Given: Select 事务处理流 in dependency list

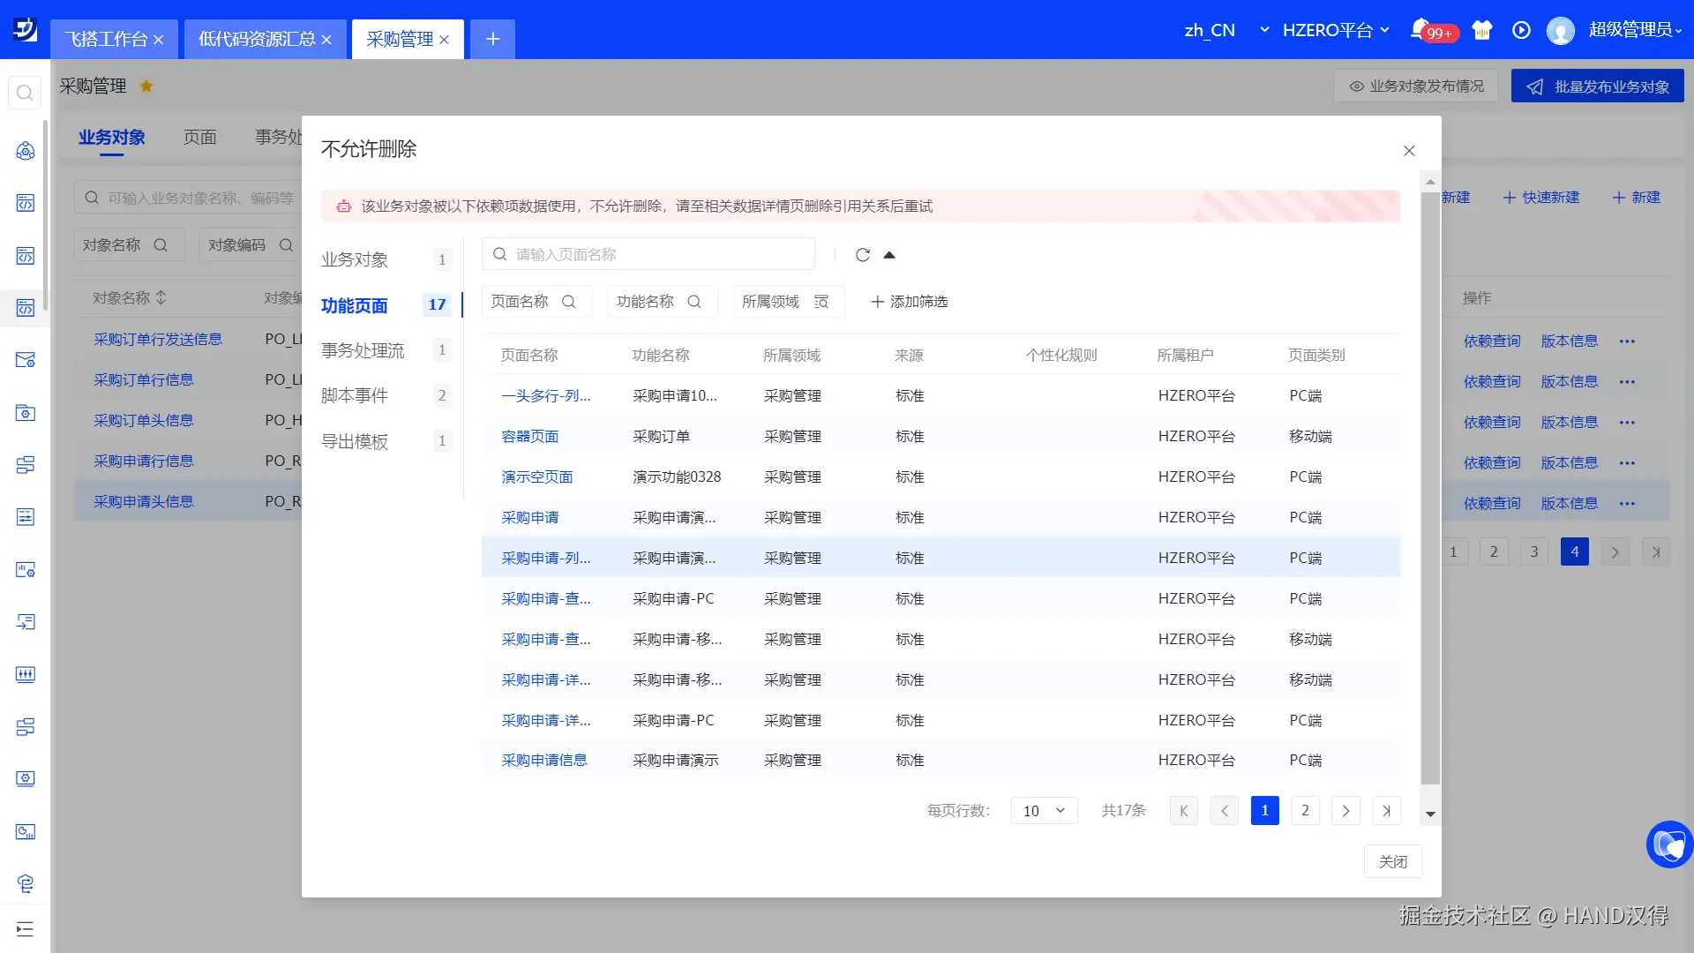Looking at the screenshot, I should 363,350.
